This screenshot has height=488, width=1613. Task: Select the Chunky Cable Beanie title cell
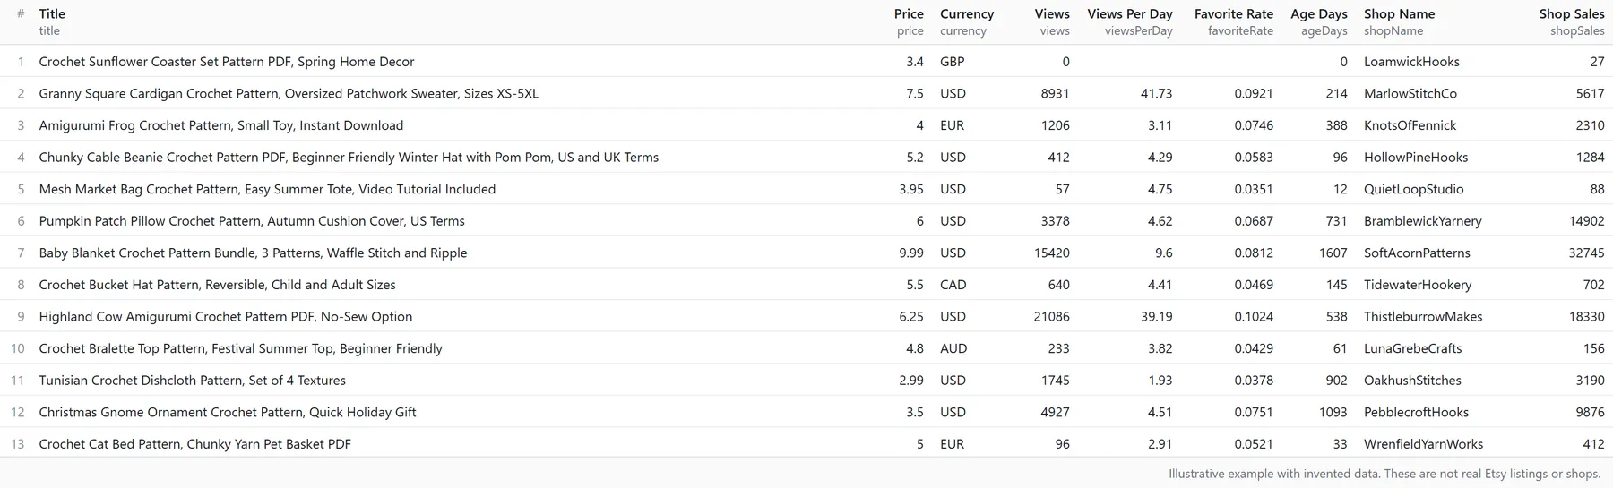(x=349, y=157)
